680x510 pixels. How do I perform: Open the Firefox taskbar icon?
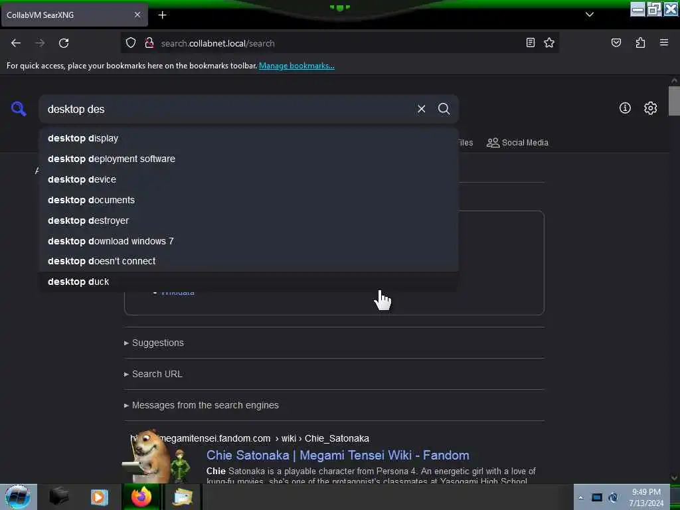click(141, 497)
